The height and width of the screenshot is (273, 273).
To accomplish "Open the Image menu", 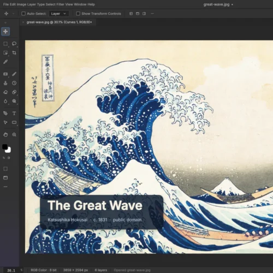I will tap(21, 4).
